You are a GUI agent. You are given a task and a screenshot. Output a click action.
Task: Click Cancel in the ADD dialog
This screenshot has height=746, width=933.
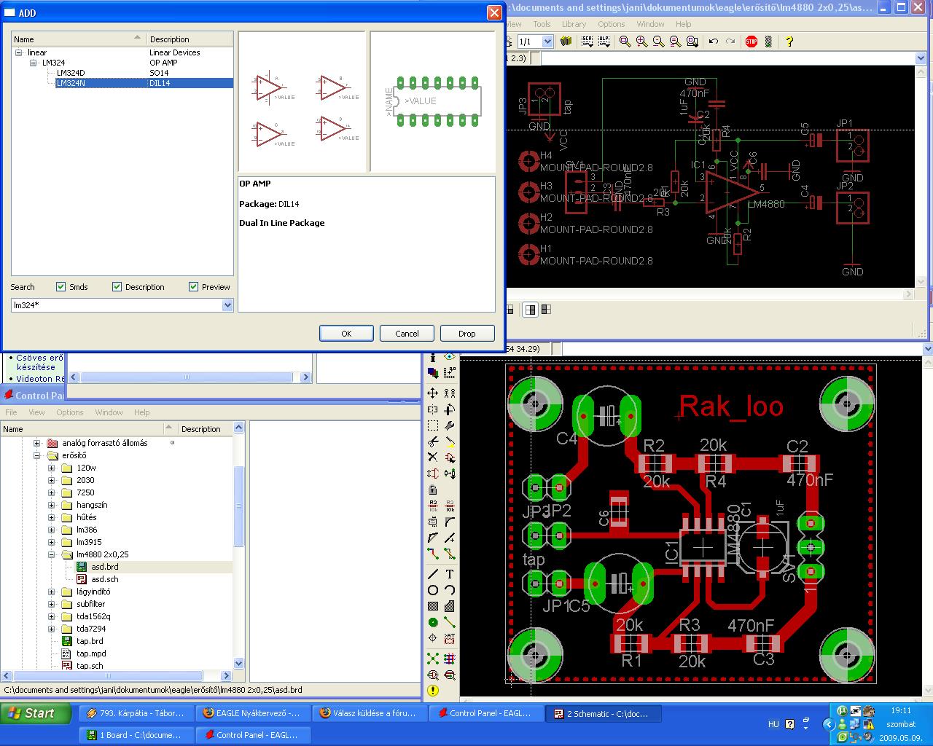tap(407, 334)
